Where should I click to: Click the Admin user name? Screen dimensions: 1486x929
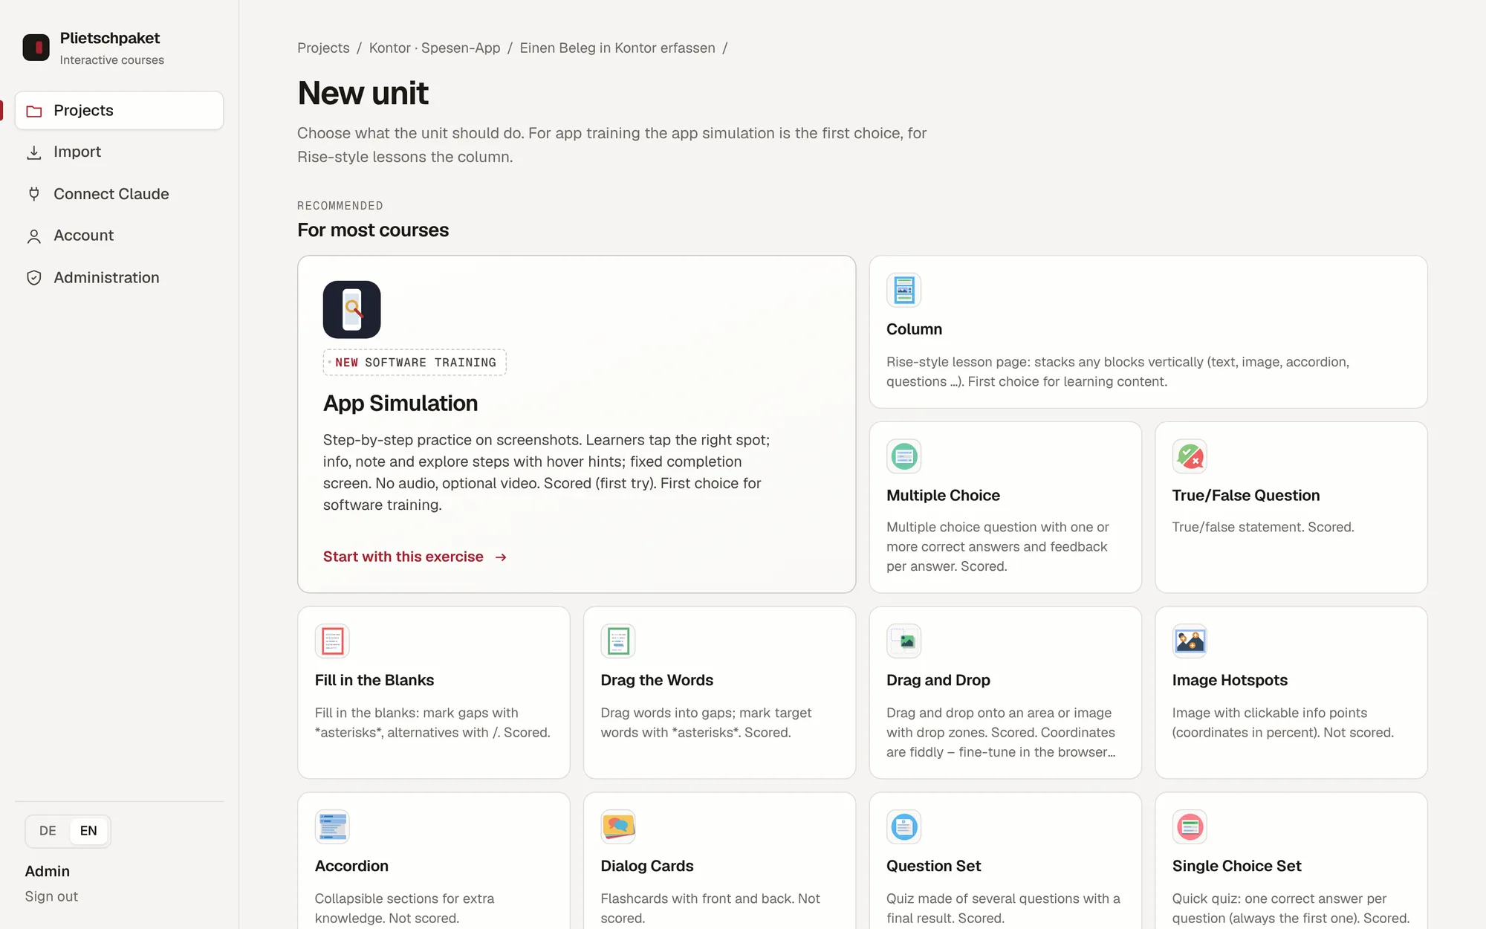(x=48, y=871)
